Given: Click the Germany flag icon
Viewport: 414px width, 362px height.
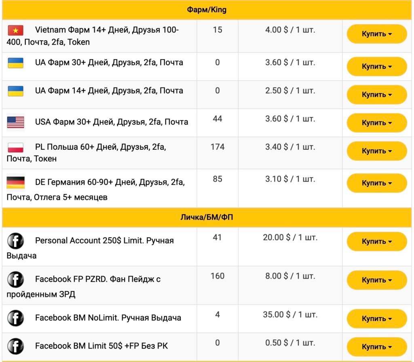Looking at the screenshot, I should [15, 183].
